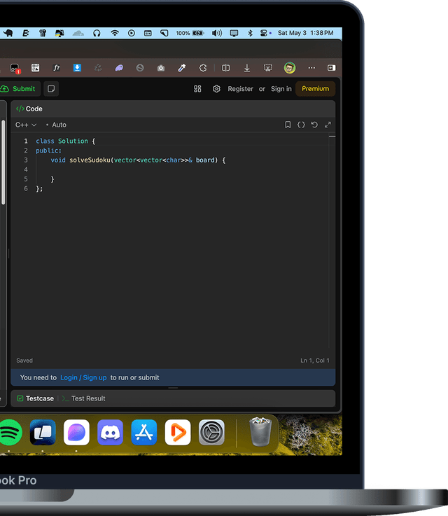The image size is (448, 516).
Task: Click the eyedropper color picker extension
Action: coord(182,68)
